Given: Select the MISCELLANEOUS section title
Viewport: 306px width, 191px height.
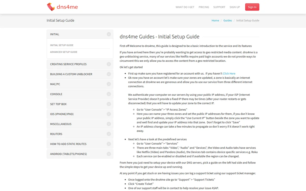Looking at the screenshot, I should coord(61,124).
